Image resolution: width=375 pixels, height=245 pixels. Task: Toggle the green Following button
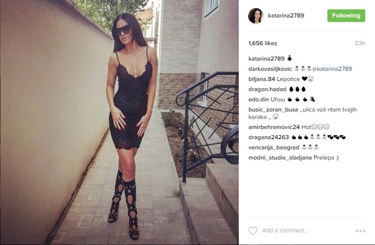coord(346,15)
